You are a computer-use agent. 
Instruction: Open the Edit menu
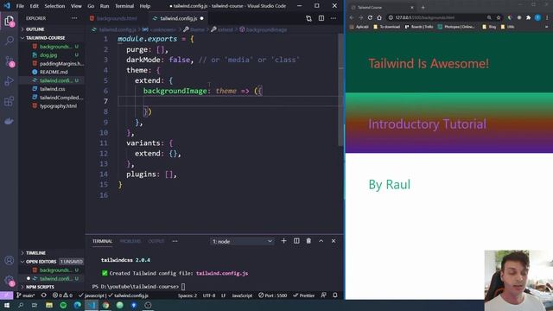click(x=35, y=6)
